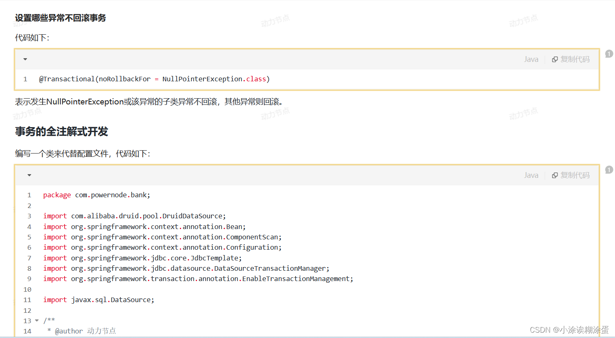Open comment bubble beside the powernode.bank code block

[609, 170]
